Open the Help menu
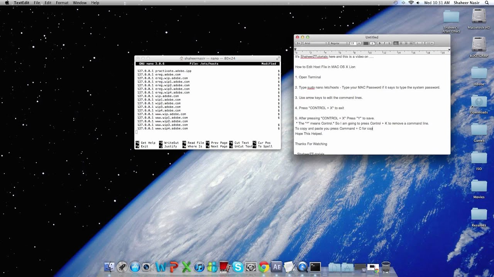The height and width of the screenshot is (277, 494). (95, 3)
